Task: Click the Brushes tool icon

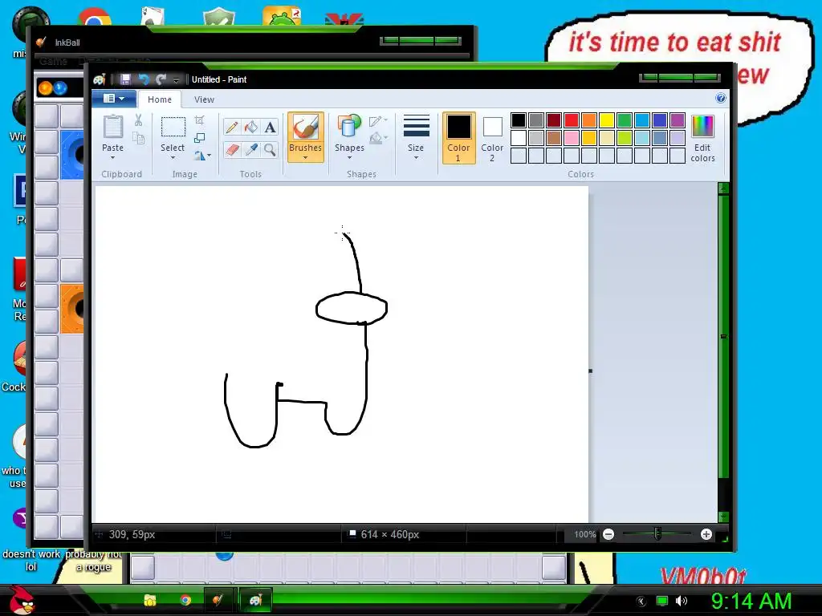Action: [x=305, y=128]
